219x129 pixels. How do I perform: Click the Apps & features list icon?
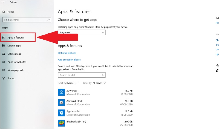[4, 37]
